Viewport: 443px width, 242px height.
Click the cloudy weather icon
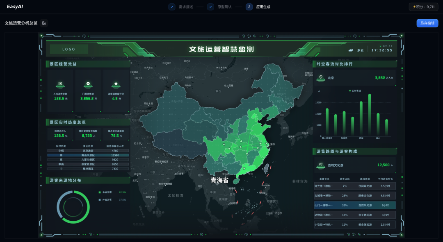[351, 50]
